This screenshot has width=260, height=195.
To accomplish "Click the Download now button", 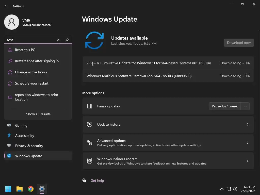I will (x=239, y=43).
